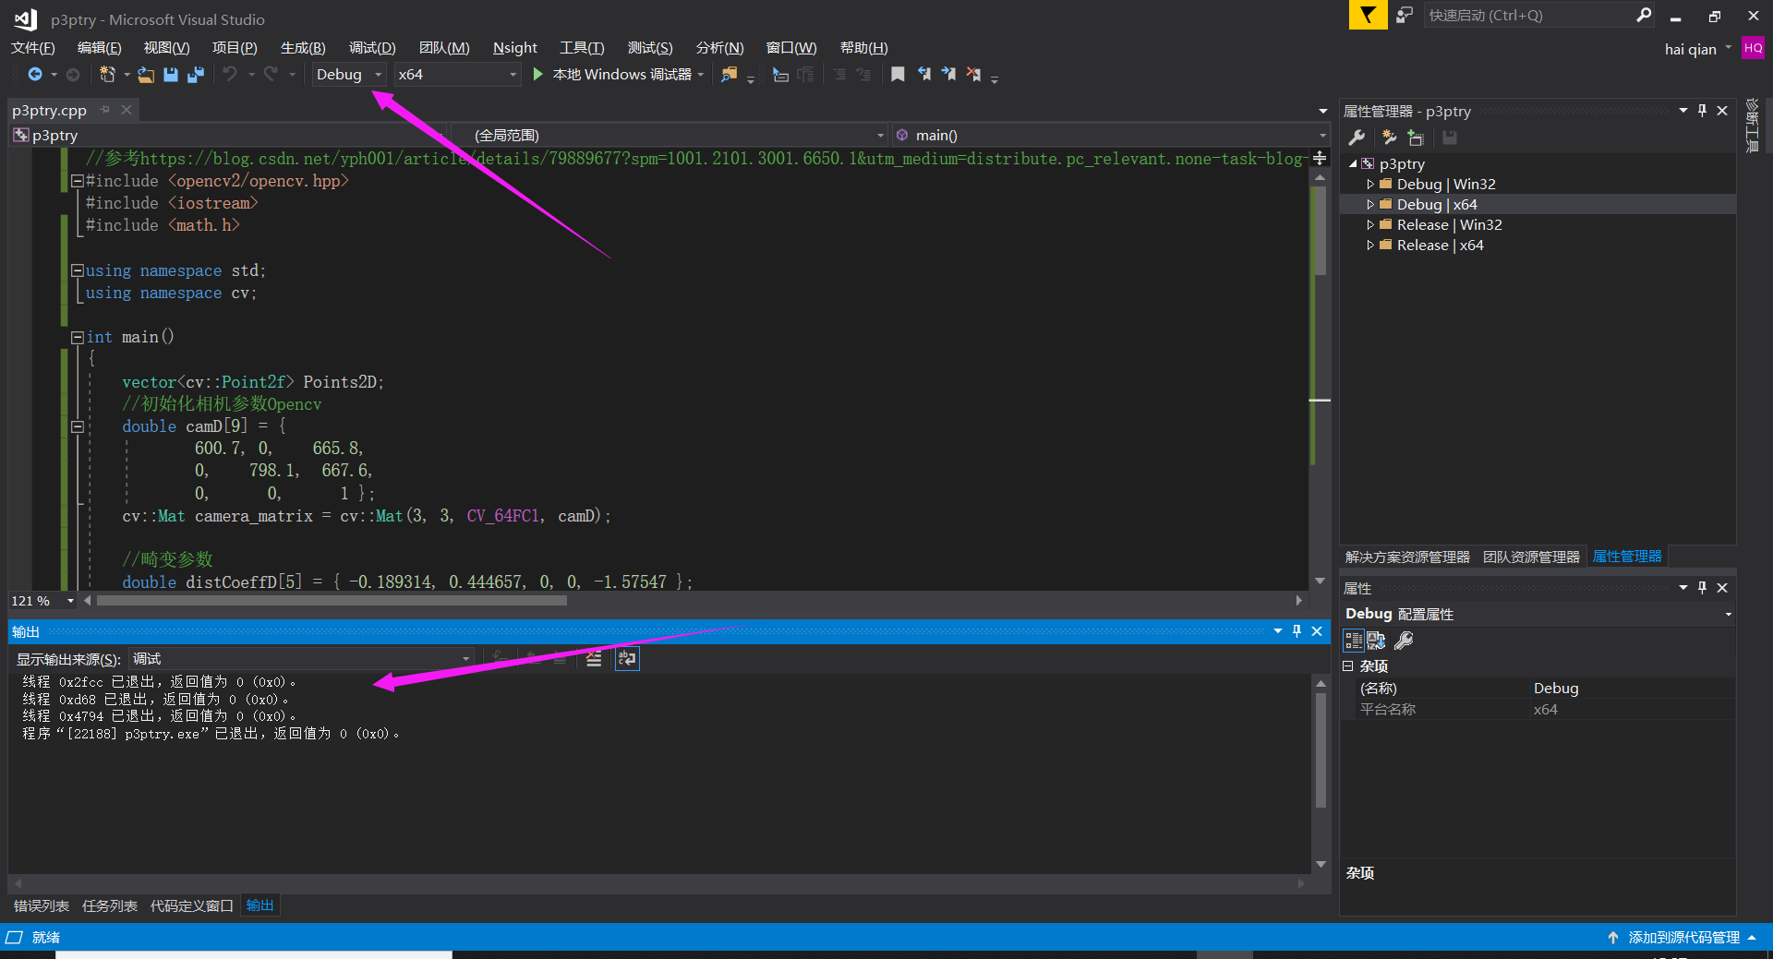Expand the Release | Win32 tree node

(1372, 224)
